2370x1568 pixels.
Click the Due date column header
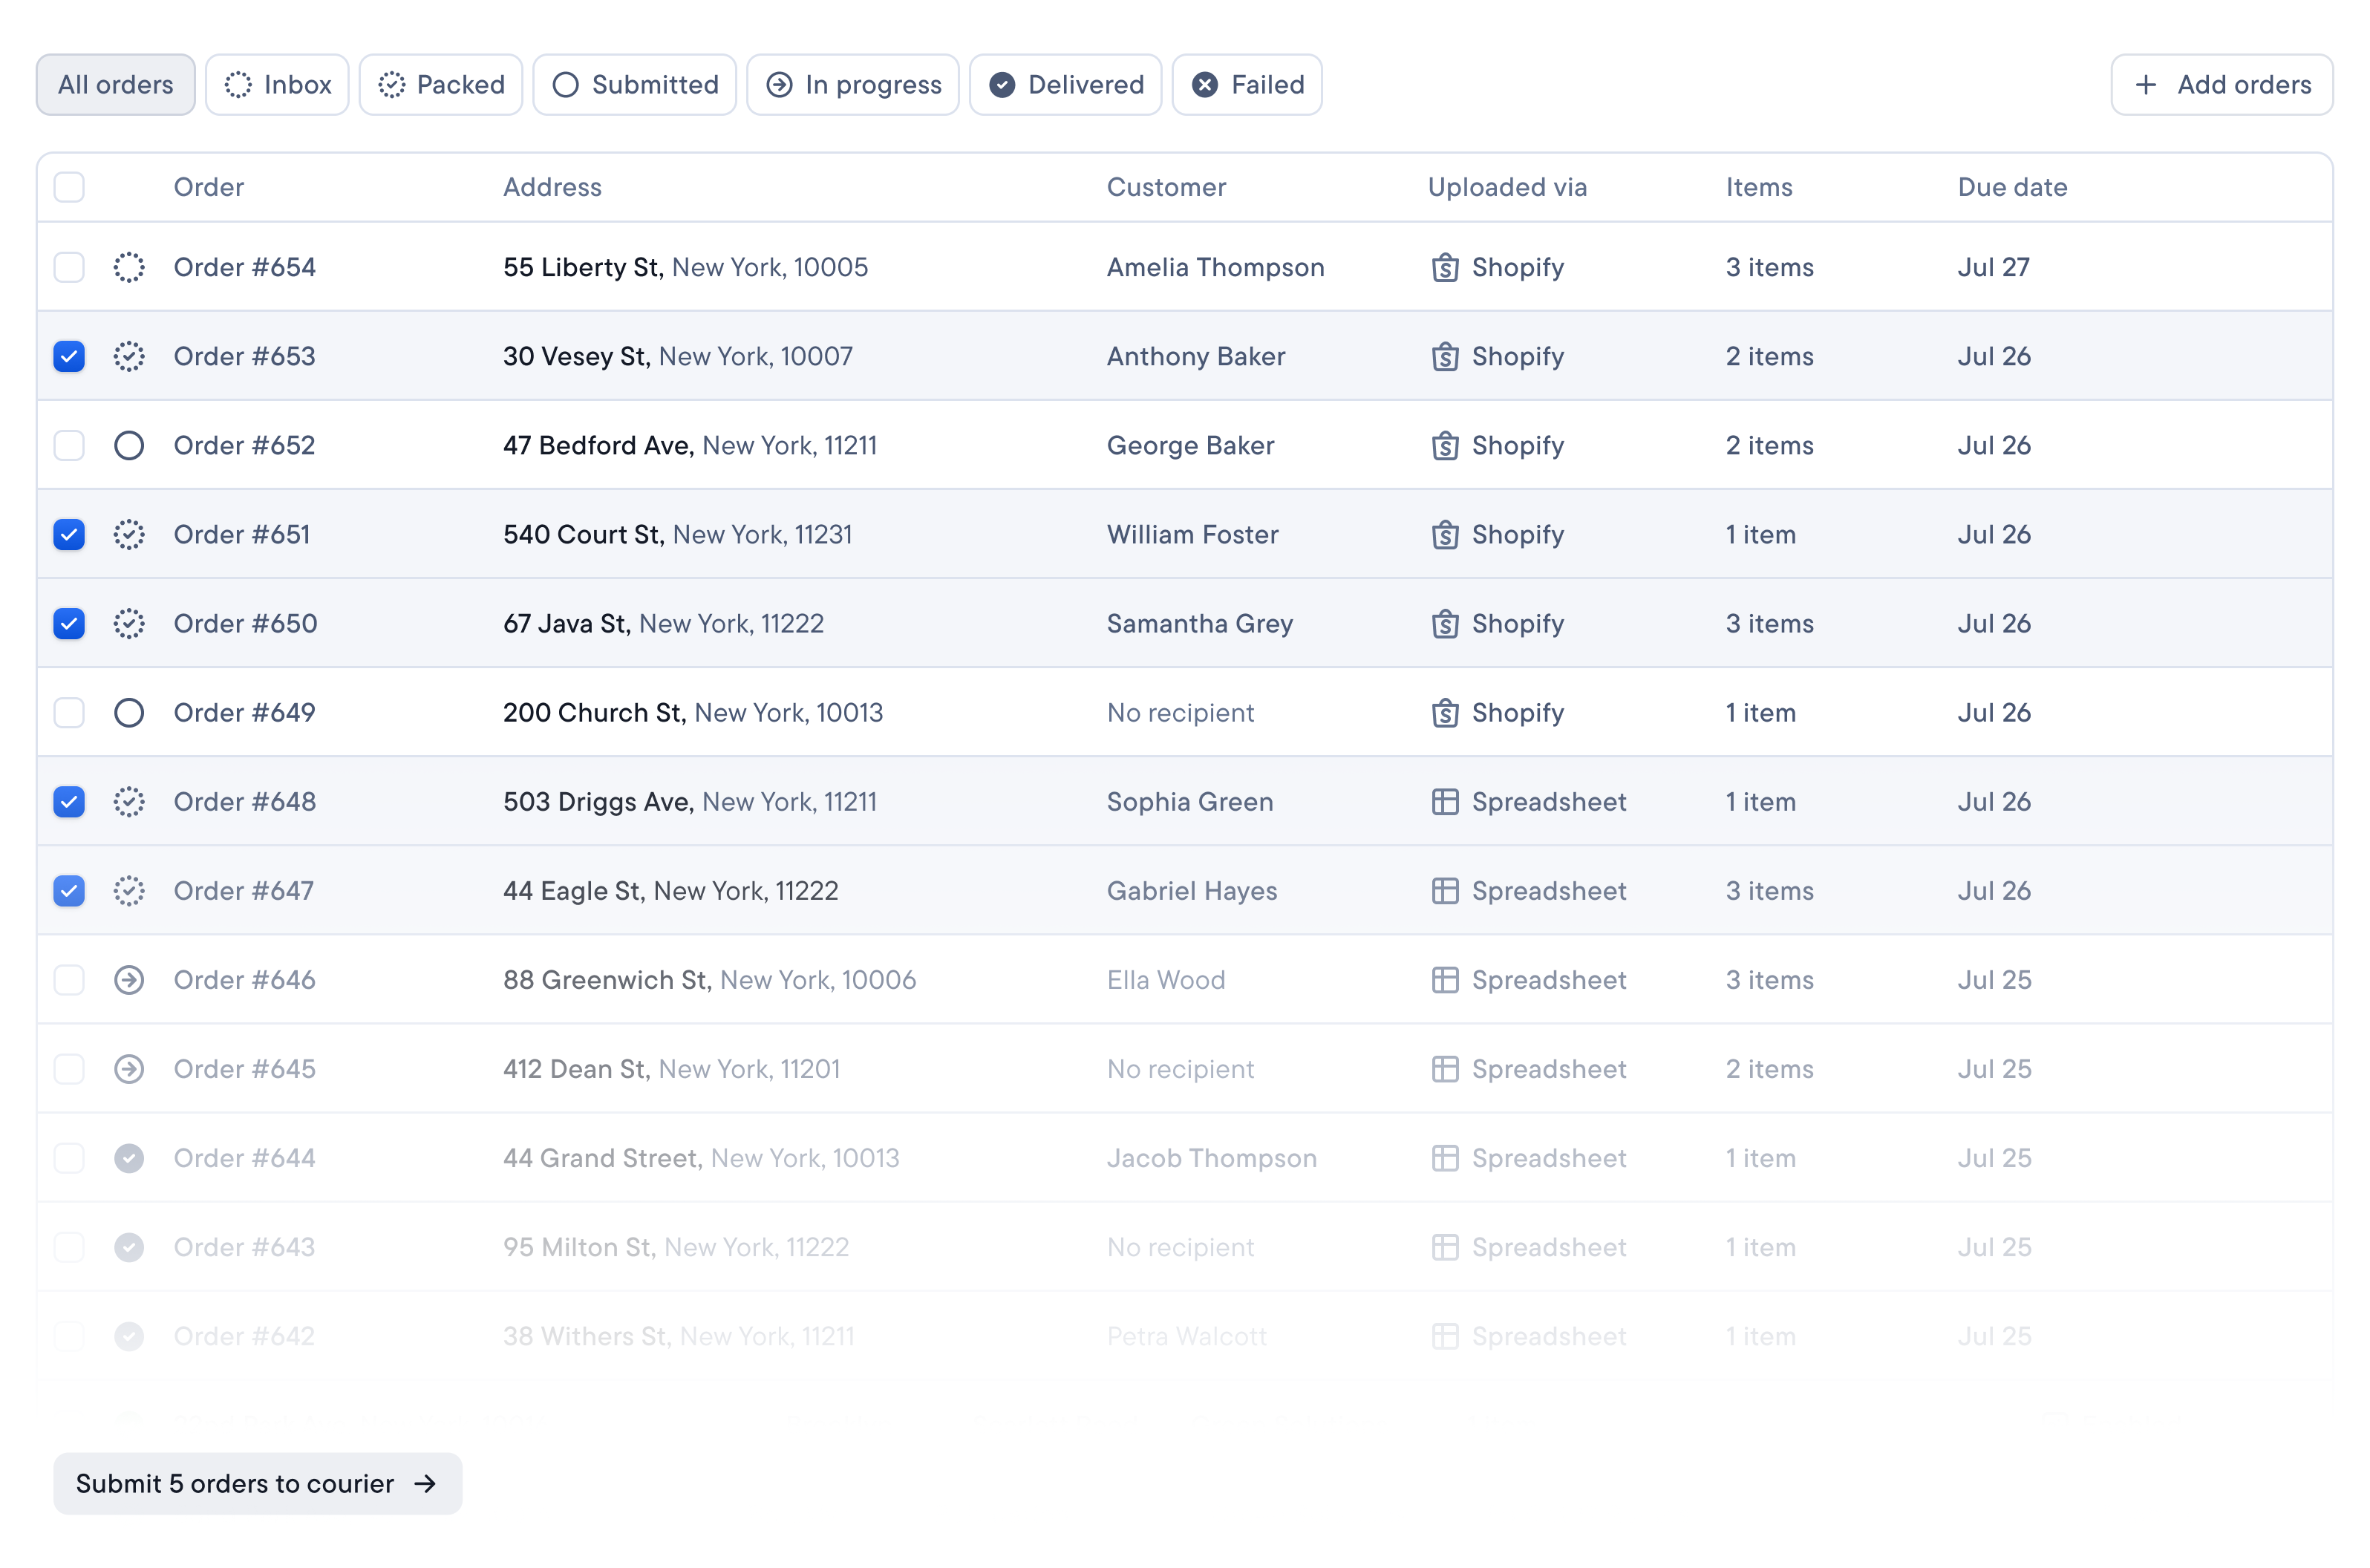[x=2012, y=187]
